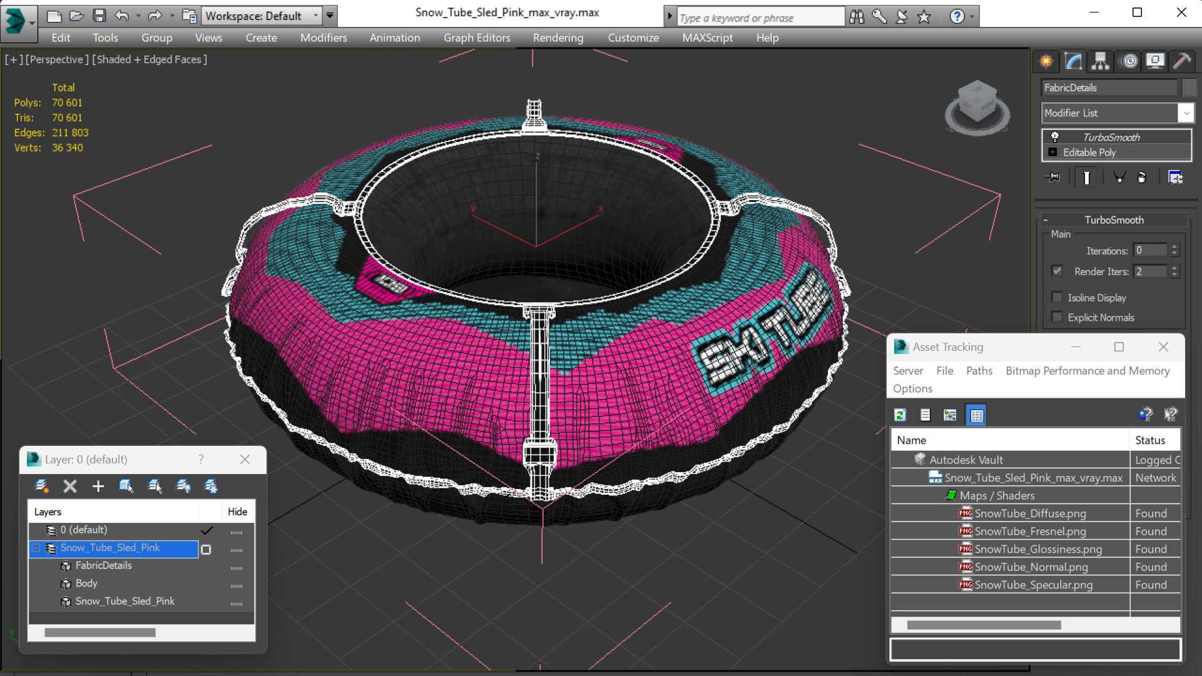Click the favorites star icon
The image size is (1202, 676).
[924, 17]
